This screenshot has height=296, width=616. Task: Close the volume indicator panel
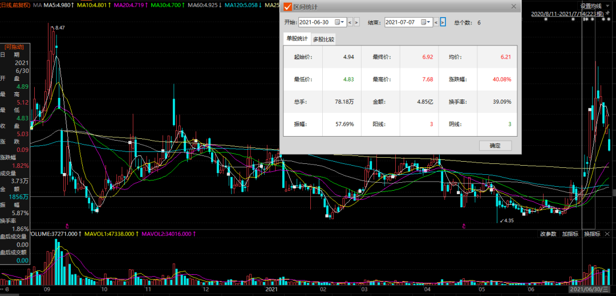click(608, 234)
